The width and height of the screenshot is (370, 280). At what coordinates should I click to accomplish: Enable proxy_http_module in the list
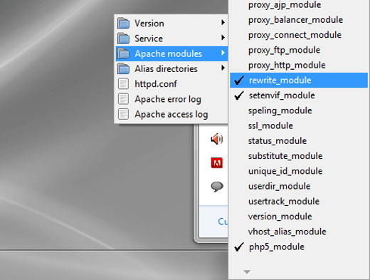click(x=299, y=65)
